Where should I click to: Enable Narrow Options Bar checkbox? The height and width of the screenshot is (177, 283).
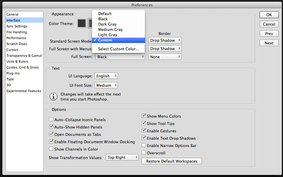click(x=144, y=145)
